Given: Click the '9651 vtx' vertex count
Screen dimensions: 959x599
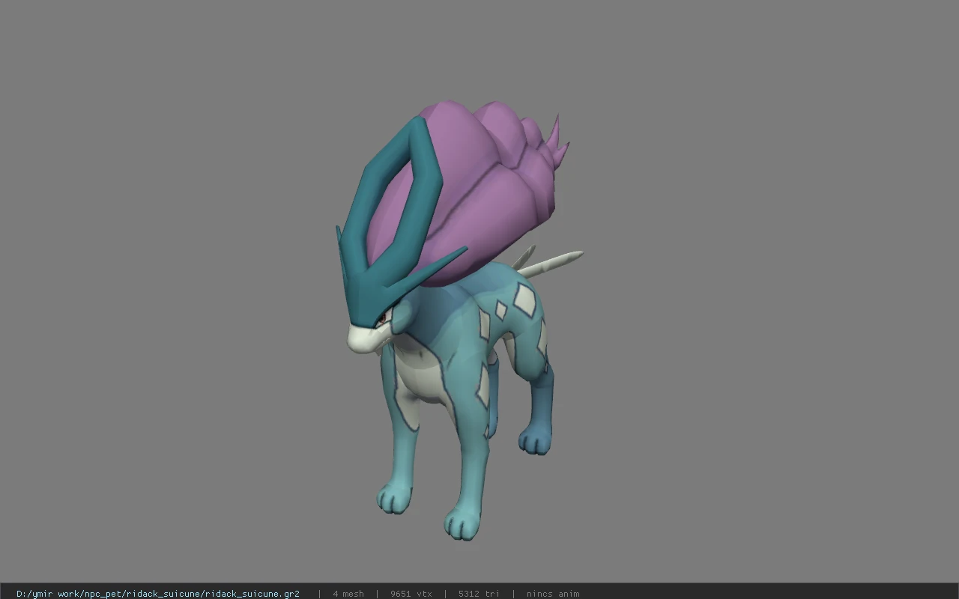Looking at the screenshot, I should 411,594.
